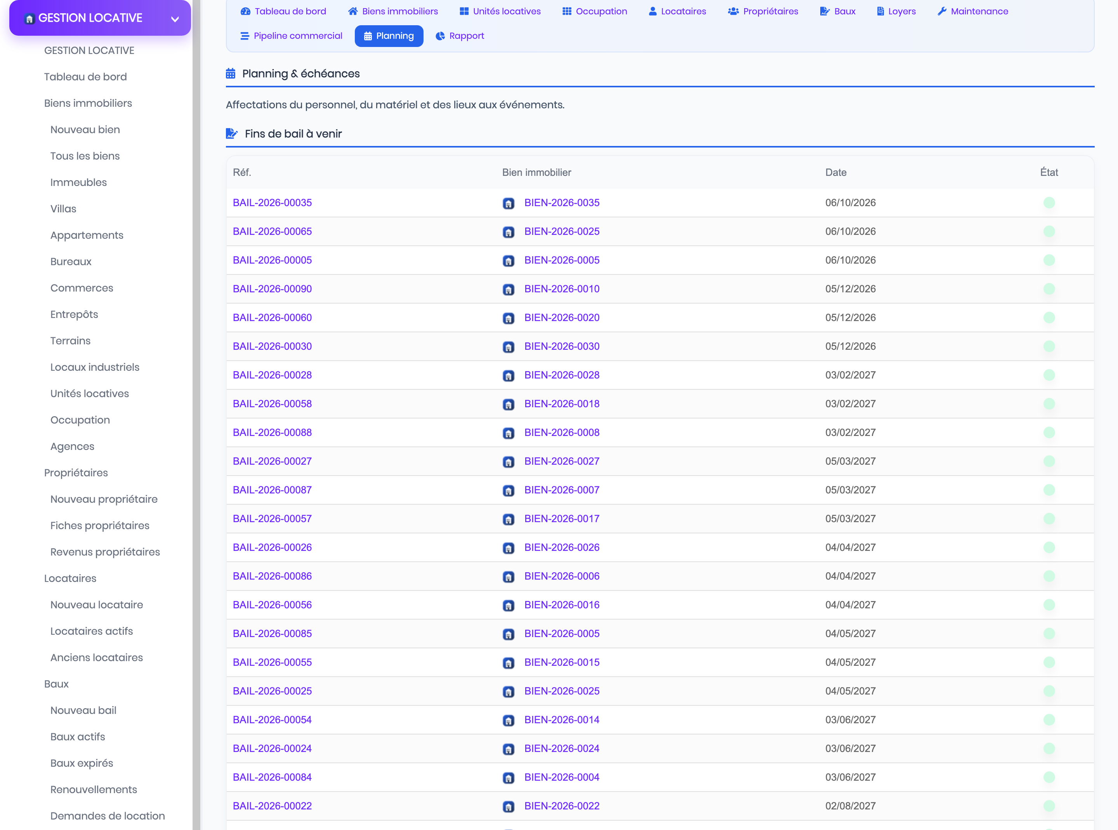
Task: Click the building icon beside BIEN-2026-0022
Action: coord(508,807)
